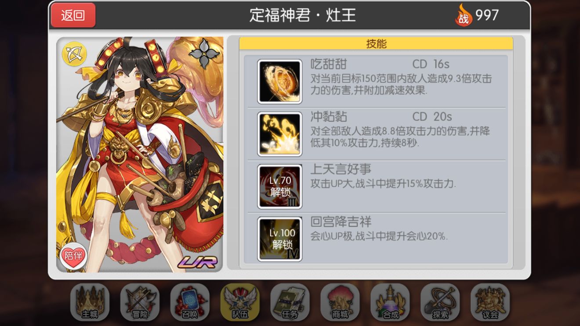Tap the bow class icon on the card
580x326 pixels.
coord(74,54)
